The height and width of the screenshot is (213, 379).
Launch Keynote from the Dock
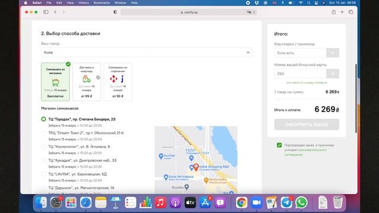click(x=115, y=202)
